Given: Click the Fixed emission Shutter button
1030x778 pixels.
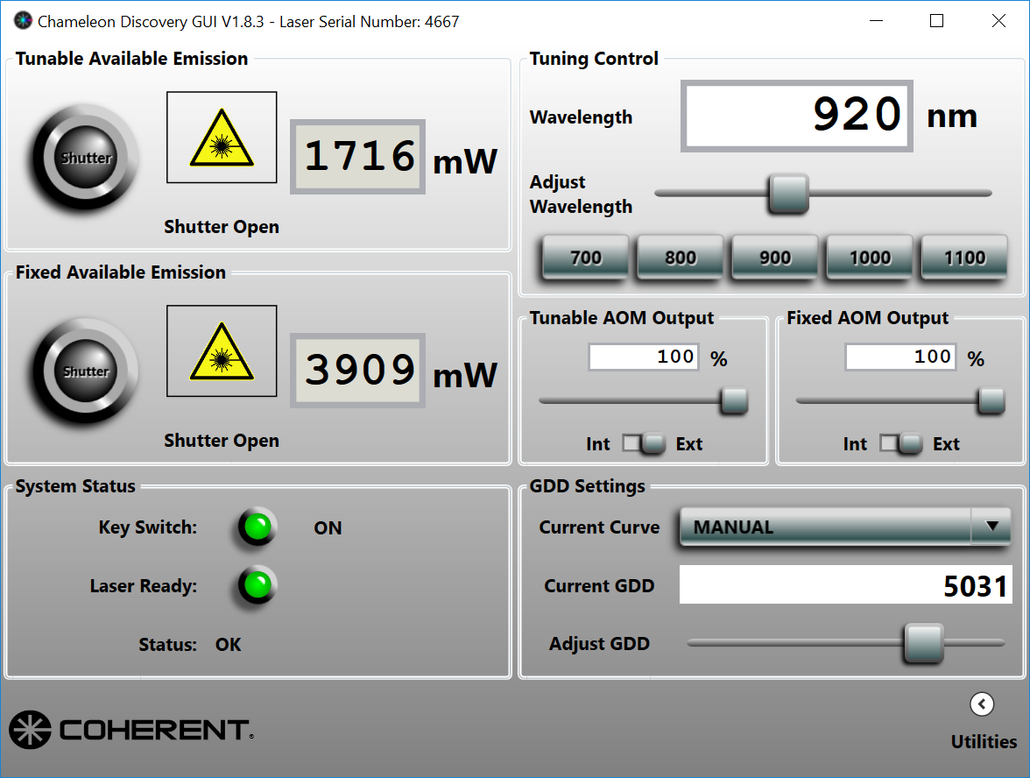Looking at the screenshot, I should click(86, 371).
